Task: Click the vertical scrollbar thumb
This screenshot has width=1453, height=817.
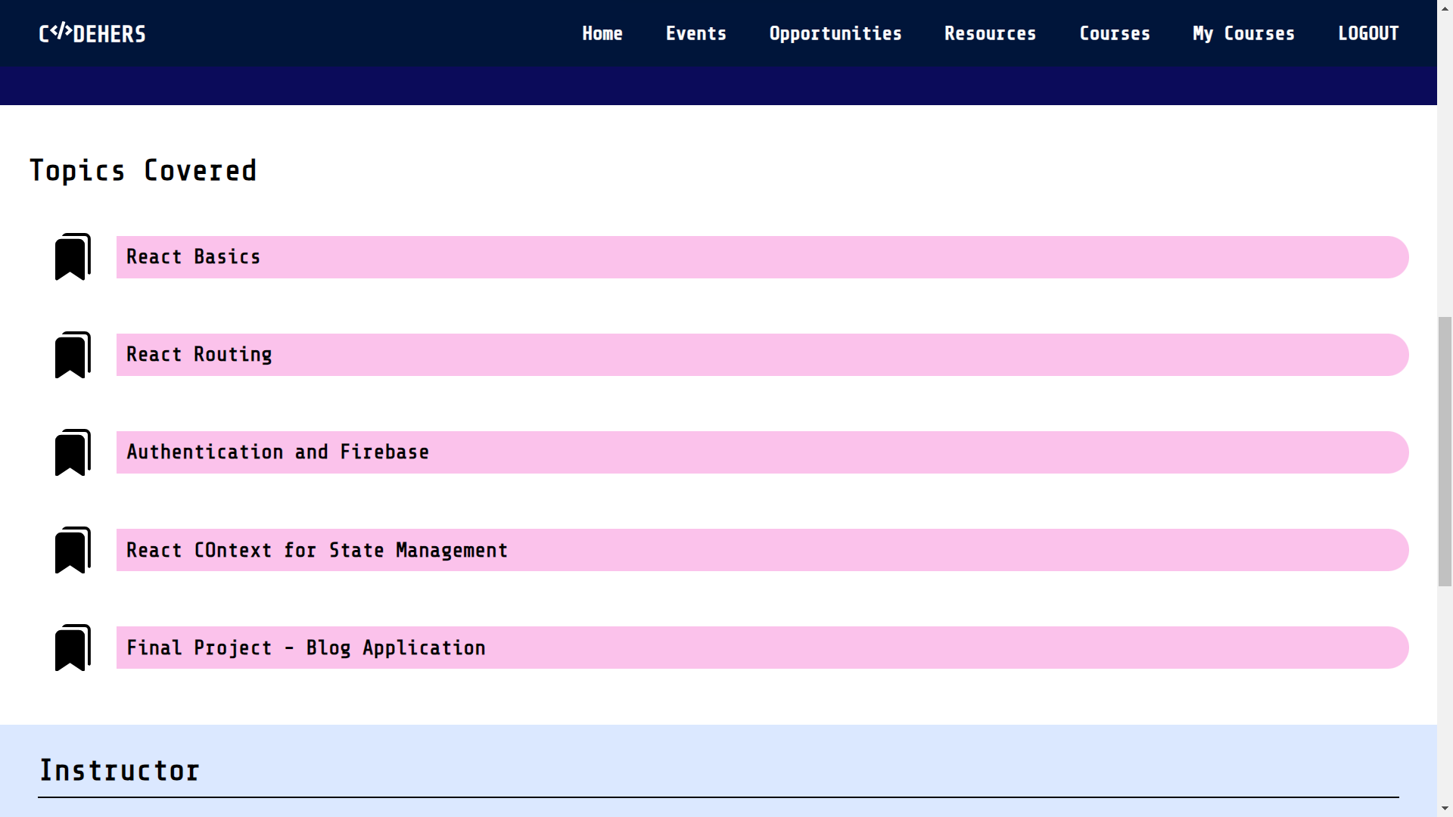Action: point(1445,451)
